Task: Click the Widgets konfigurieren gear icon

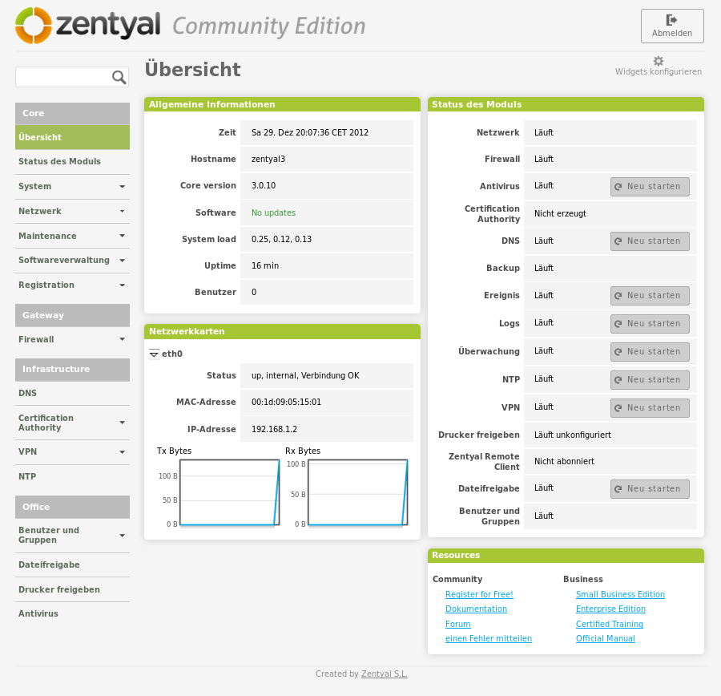Action: tap(659, 61)
